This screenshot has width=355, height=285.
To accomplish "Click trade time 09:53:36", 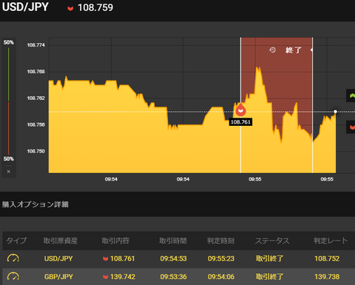I will point(173,277).
